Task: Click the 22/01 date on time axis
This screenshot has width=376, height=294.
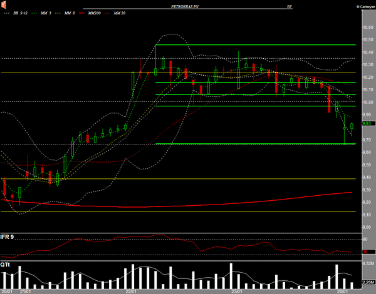Action: (131, 291)
